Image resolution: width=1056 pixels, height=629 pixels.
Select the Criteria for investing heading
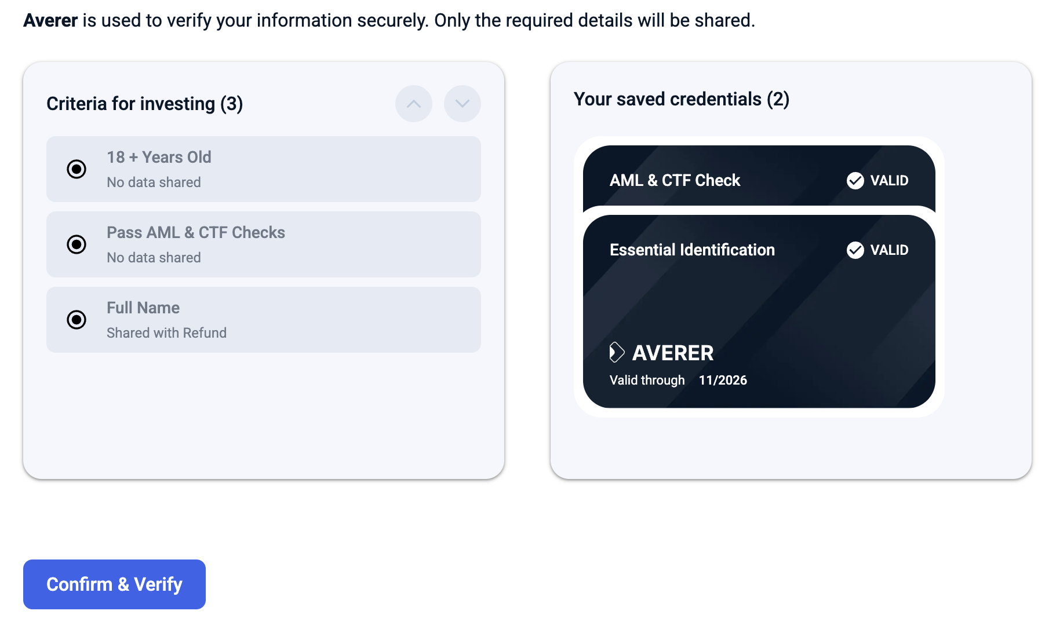click(x=144, y=104)
